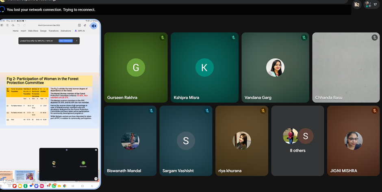Open the Chrome icon in phone dock

pyautogui.click(x=65, y=186)
